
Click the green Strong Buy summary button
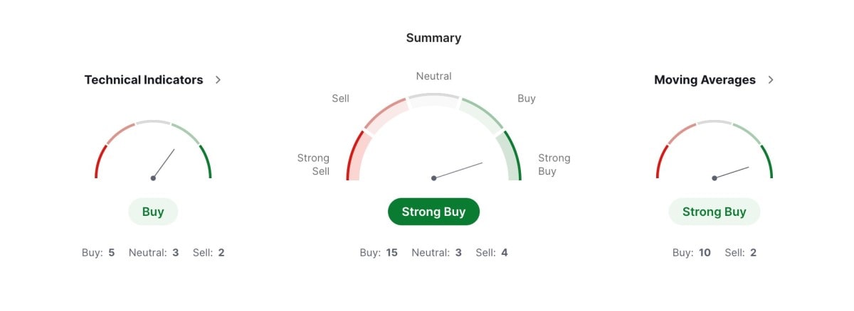pyautogui.click(x=433, y=212)
